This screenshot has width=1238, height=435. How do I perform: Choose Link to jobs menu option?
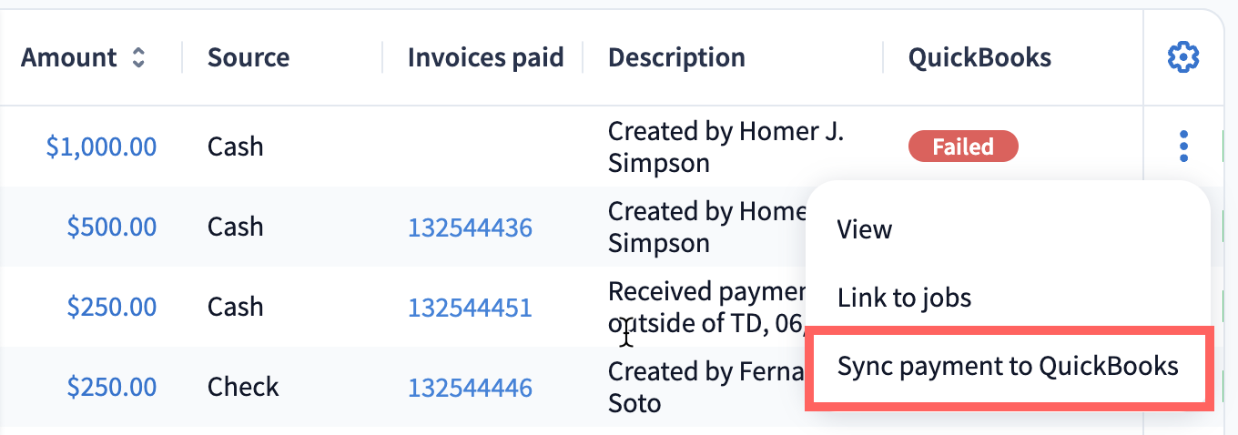tap(904, 297)
